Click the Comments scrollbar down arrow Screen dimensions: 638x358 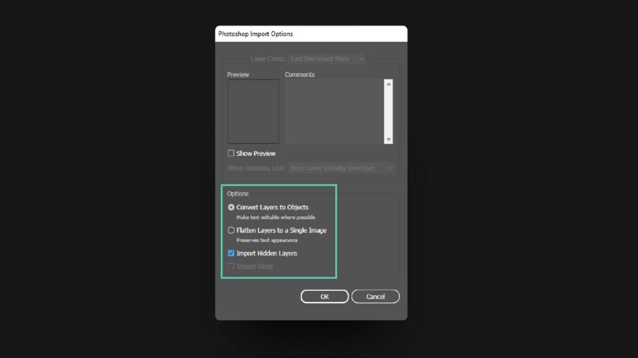click(x=389, y=139)
